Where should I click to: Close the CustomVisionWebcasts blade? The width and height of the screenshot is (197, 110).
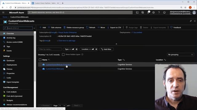(x=195, y=21)
